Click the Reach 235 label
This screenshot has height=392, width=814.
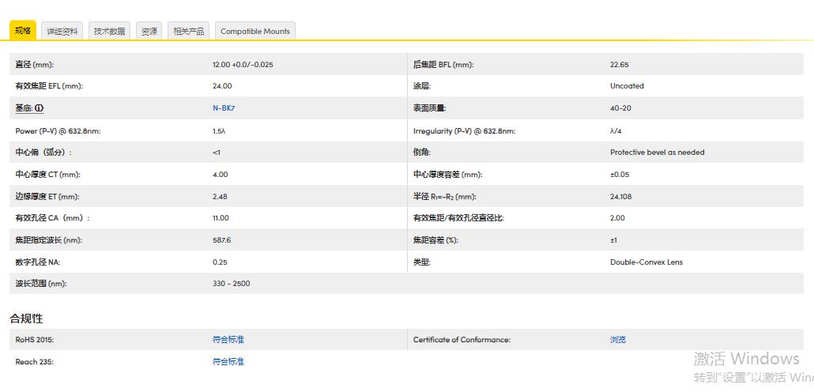click(x=34, y=361)
